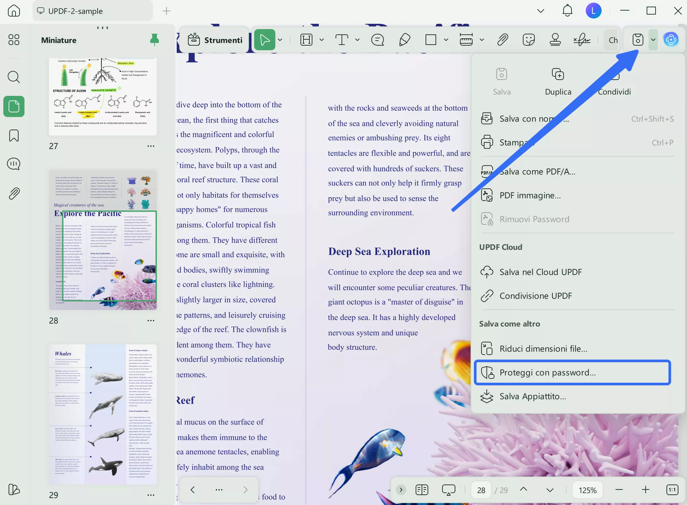This screenshot has height=505, width=687.
Task: Select the pencil drawing tool
Action: tap(404, 40)
